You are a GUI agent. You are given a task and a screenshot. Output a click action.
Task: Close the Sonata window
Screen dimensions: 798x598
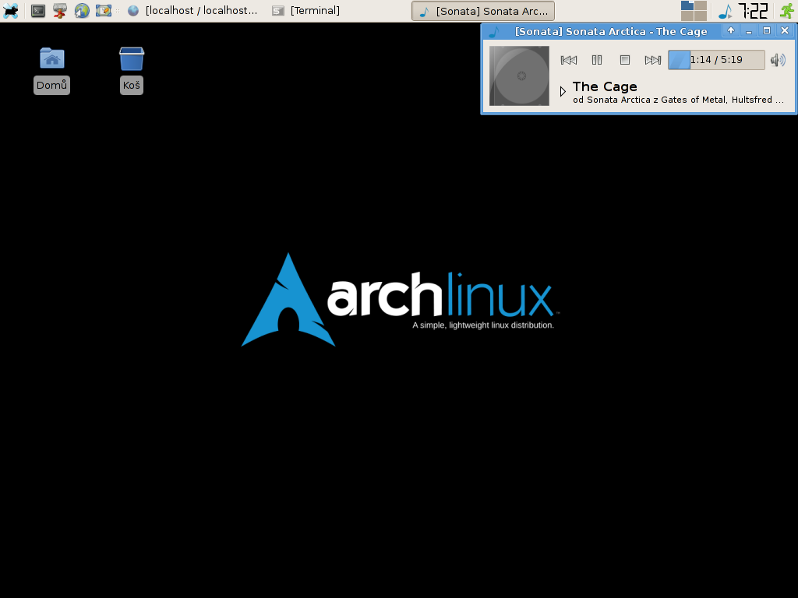coord(785,30)
